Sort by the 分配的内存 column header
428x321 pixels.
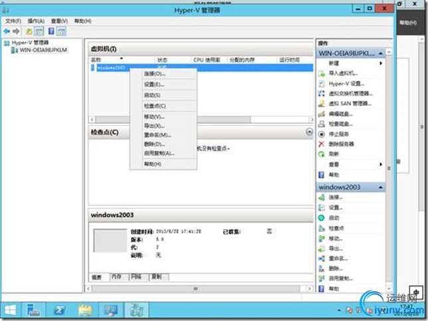(x=251, y=60)
